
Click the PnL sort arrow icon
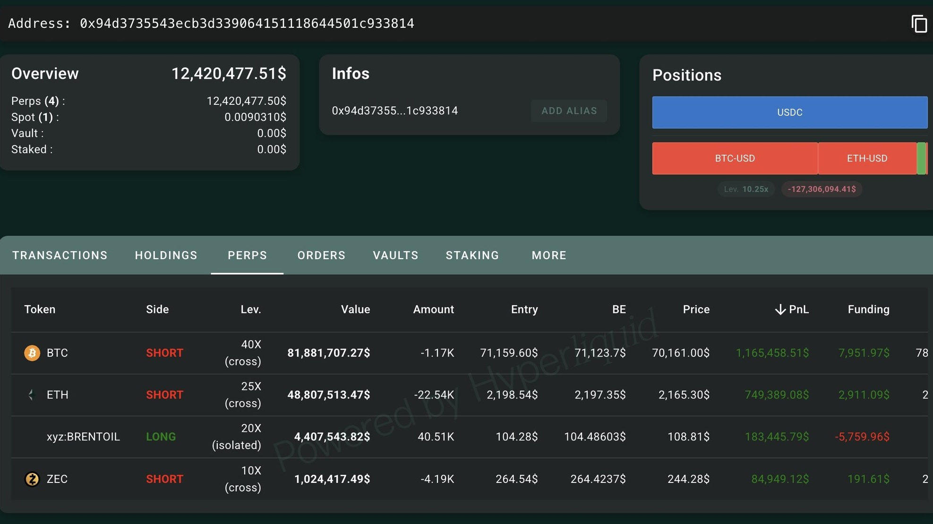[x=780, y=310]
